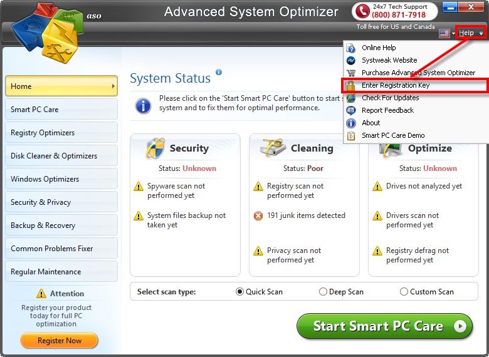Click the Security status Unknown text

199,168
